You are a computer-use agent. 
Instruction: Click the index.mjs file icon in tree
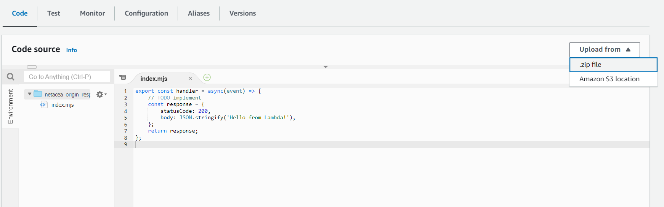pos(43,105)
